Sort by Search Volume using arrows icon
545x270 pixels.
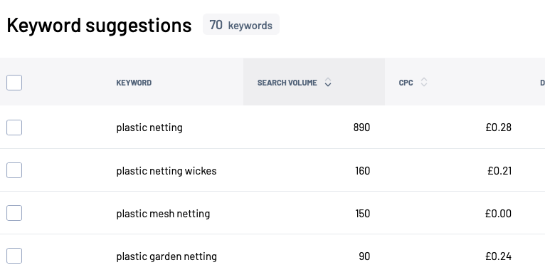[x=328, y=83]
